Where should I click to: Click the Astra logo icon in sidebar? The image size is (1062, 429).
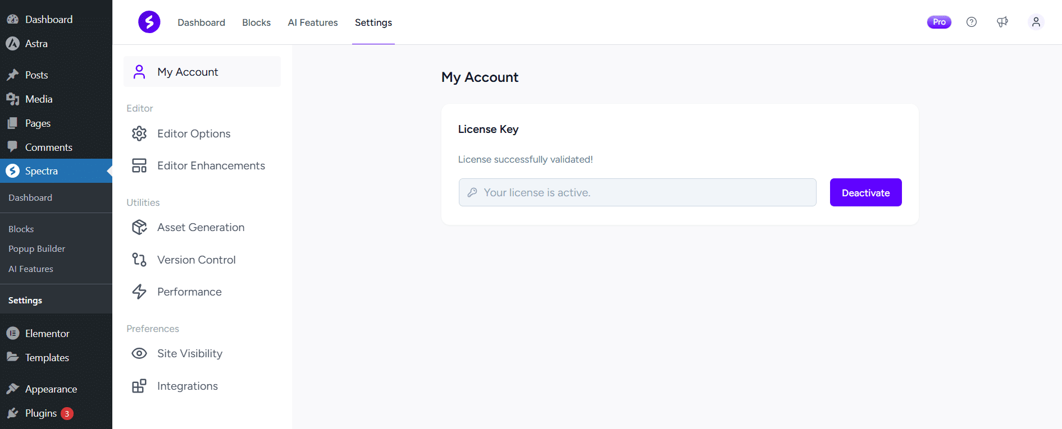coord(12,43)
